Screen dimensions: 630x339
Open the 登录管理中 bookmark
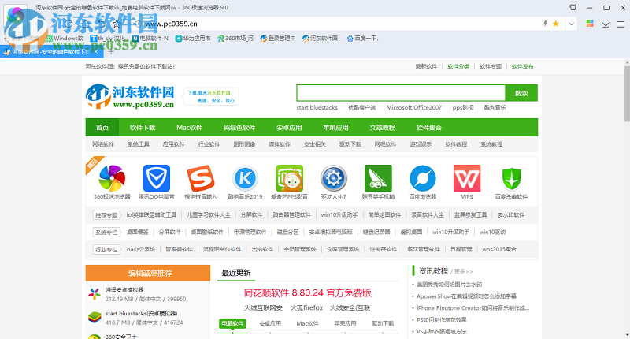tap(278, 38)
